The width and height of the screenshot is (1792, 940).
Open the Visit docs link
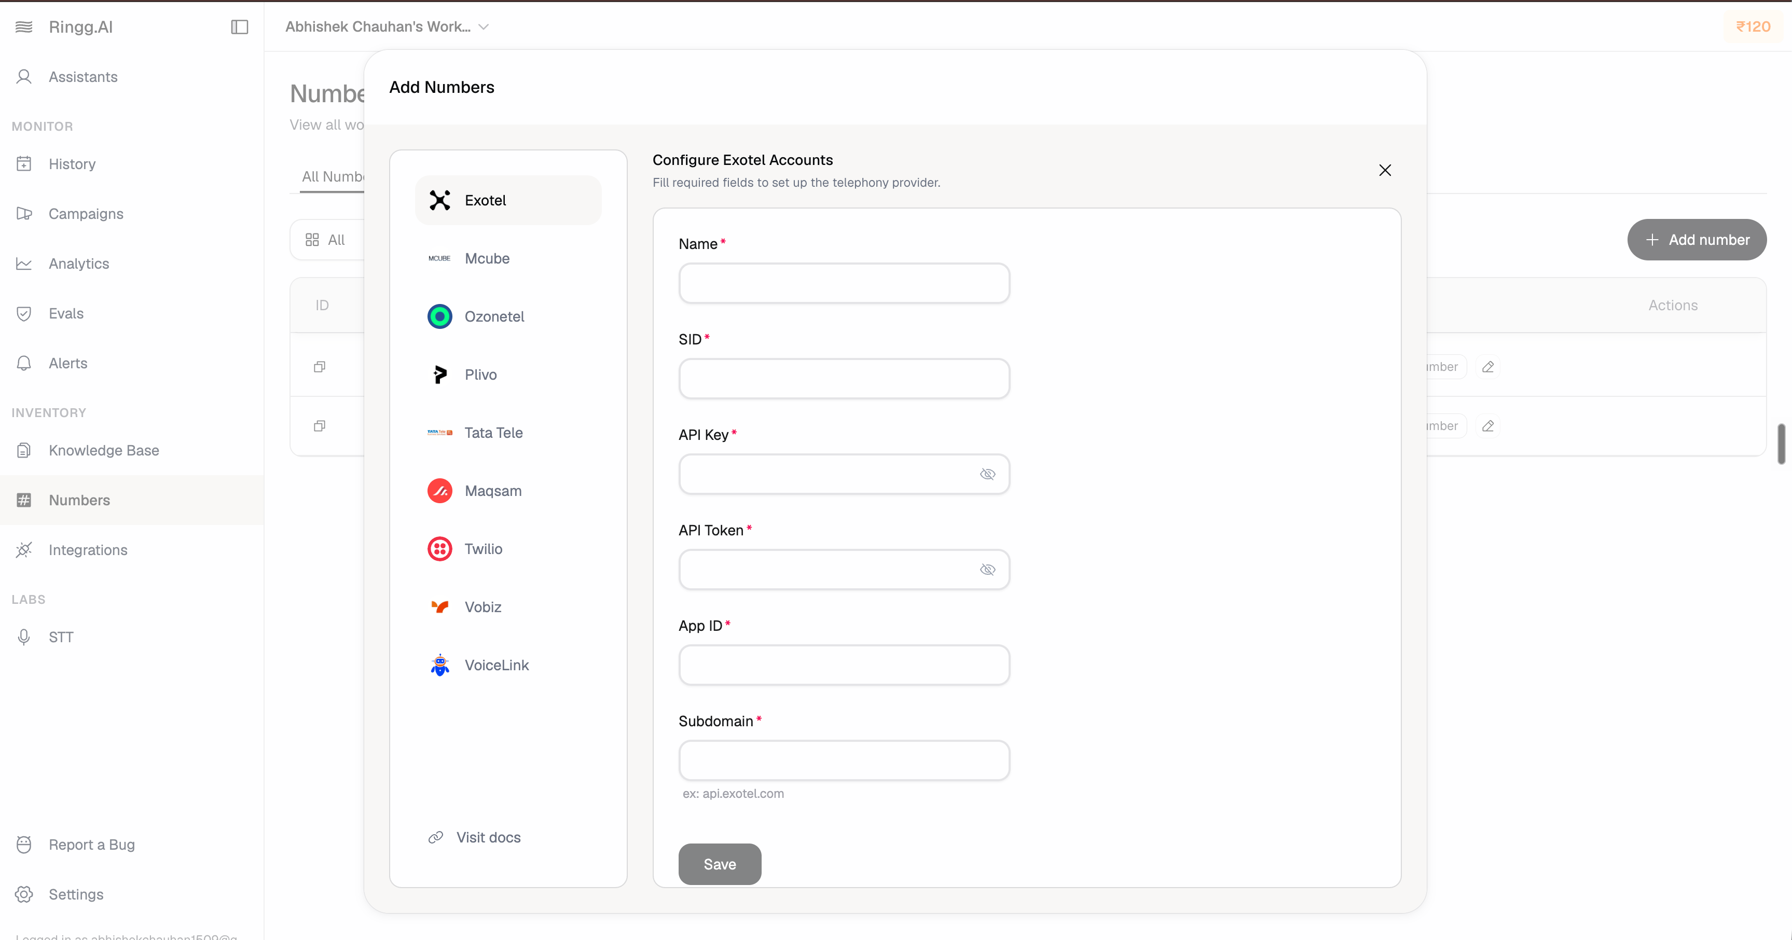[x=474, y=837]
